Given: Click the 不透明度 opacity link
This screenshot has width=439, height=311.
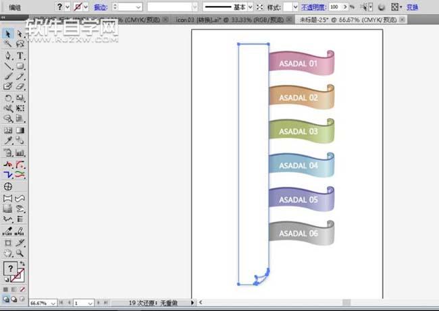Looking at the screenshot, I should click(x=315, y=6).
